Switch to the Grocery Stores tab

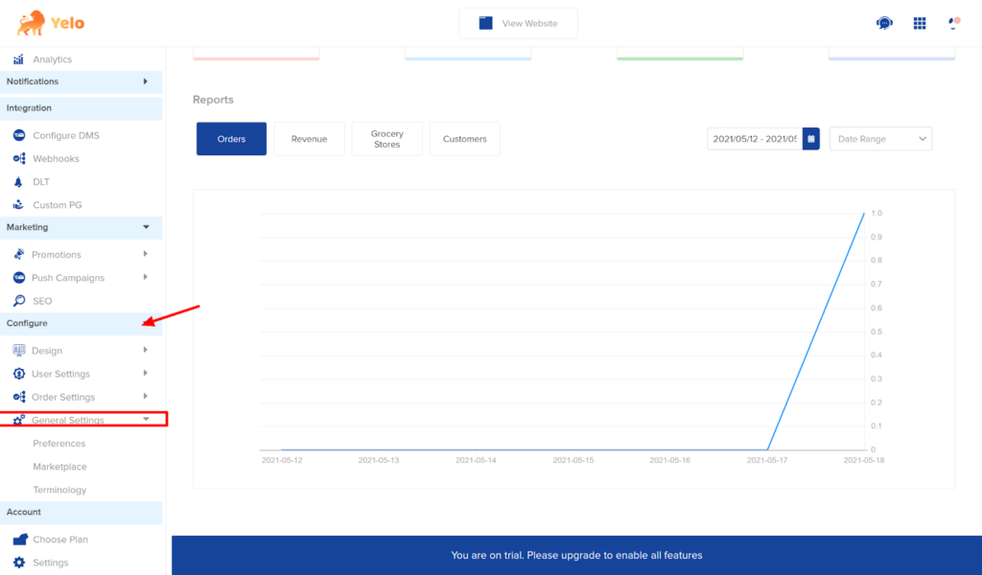[387, 139]
